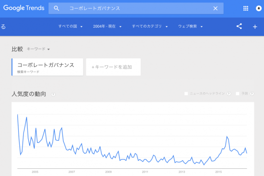The image size is (264, 176).
Task: Open help icon next to ニュースのヘッドライン
Action: pos(229,94)
